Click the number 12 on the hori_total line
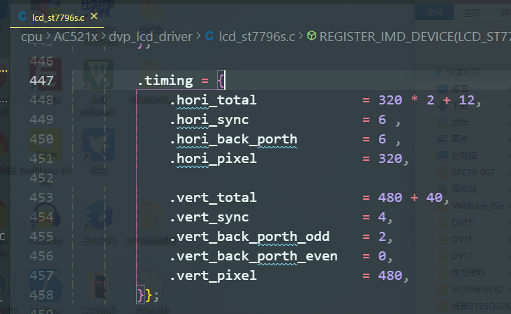Image resolution: width=511 pixels, height=314 pixels. 467,100
